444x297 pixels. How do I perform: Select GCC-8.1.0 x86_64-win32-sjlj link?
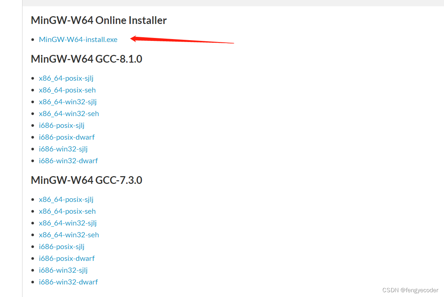click(68, 102)
